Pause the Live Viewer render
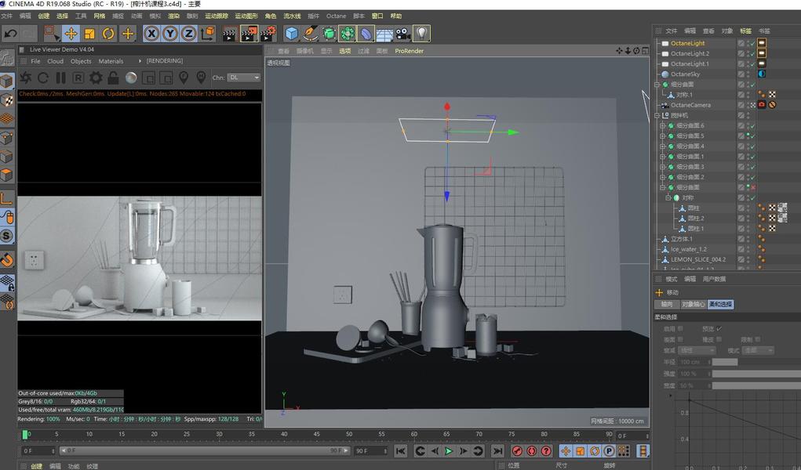Screen dimensions: 801x470 [x=60, y=78]
